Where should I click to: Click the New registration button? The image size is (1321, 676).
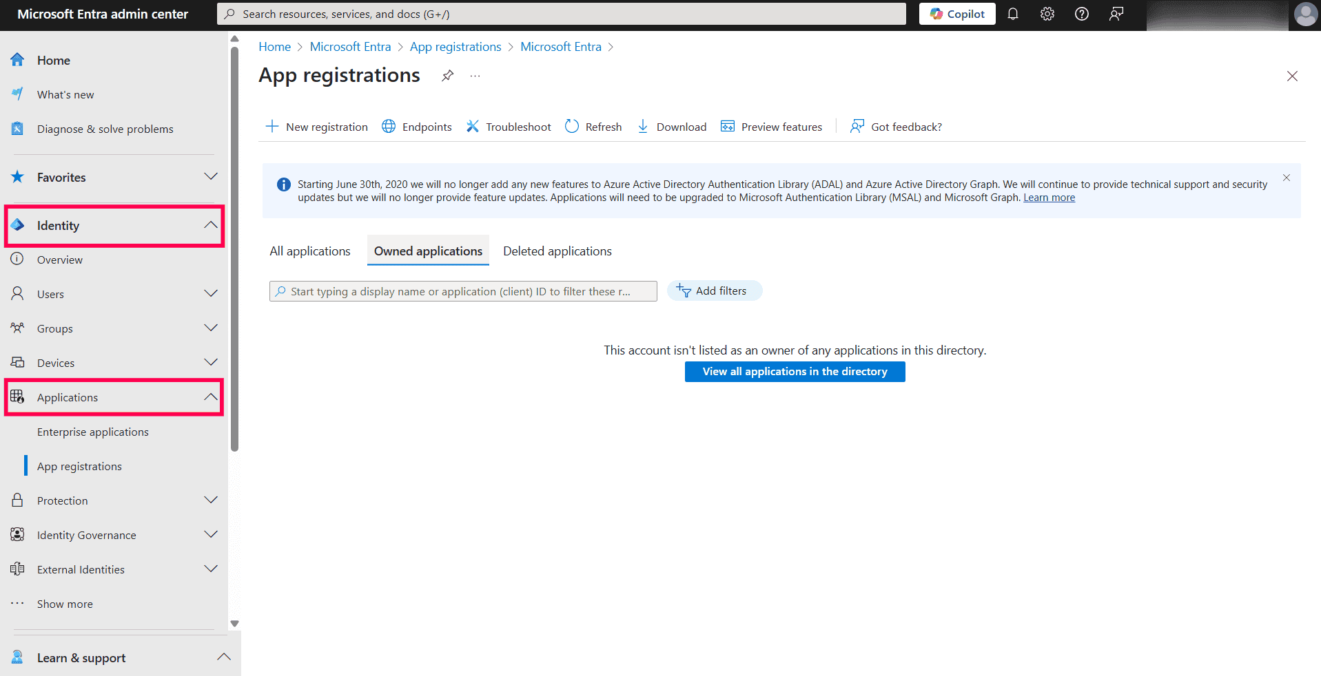click(317, 127)
